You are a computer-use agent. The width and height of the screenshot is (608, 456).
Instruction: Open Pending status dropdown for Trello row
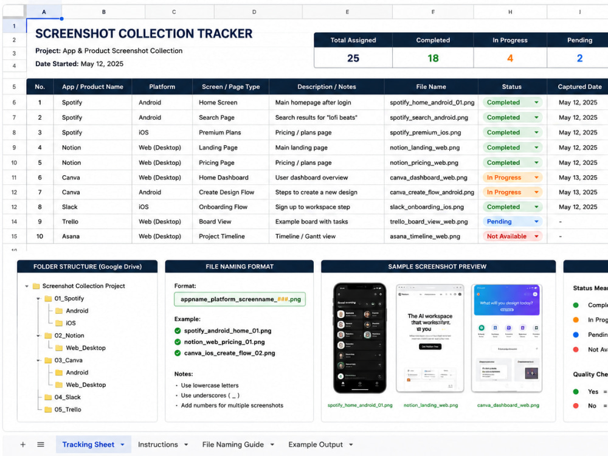click(536, 222)
